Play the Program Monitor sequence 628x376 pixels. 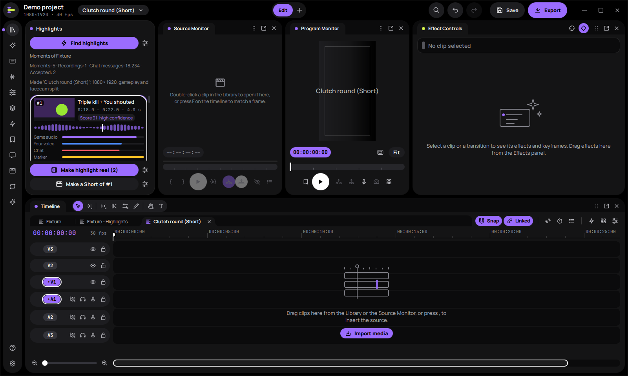tap(321, 182)
